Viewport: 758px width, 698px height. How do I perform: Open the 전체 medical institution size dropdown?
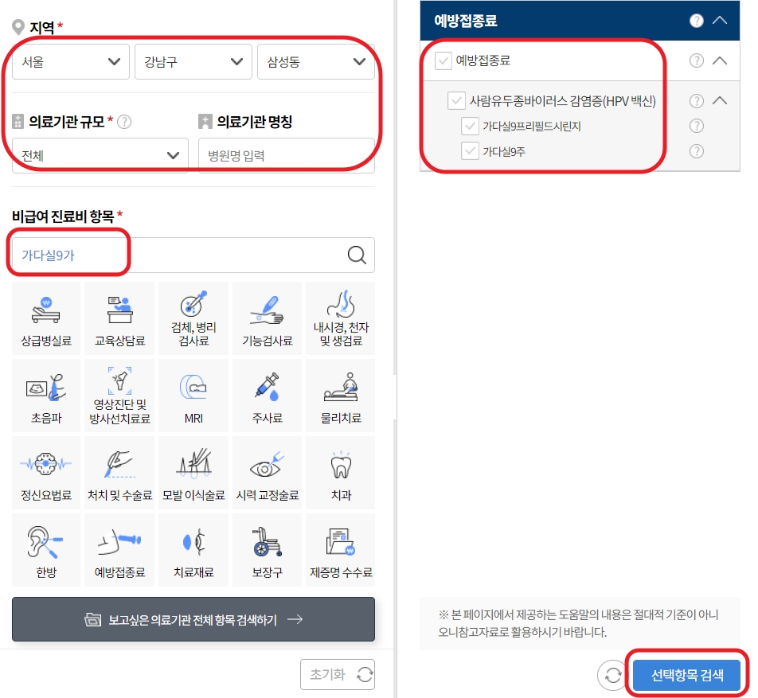pyautogui.click(x=100, y=155)
